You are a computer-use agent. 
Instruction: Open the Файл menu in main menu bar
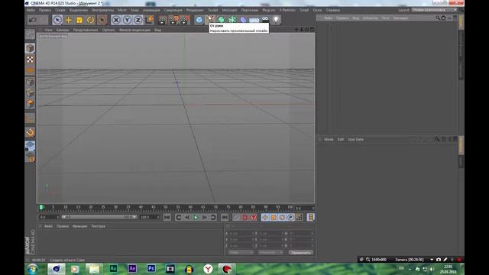click(x=31, y=10)
